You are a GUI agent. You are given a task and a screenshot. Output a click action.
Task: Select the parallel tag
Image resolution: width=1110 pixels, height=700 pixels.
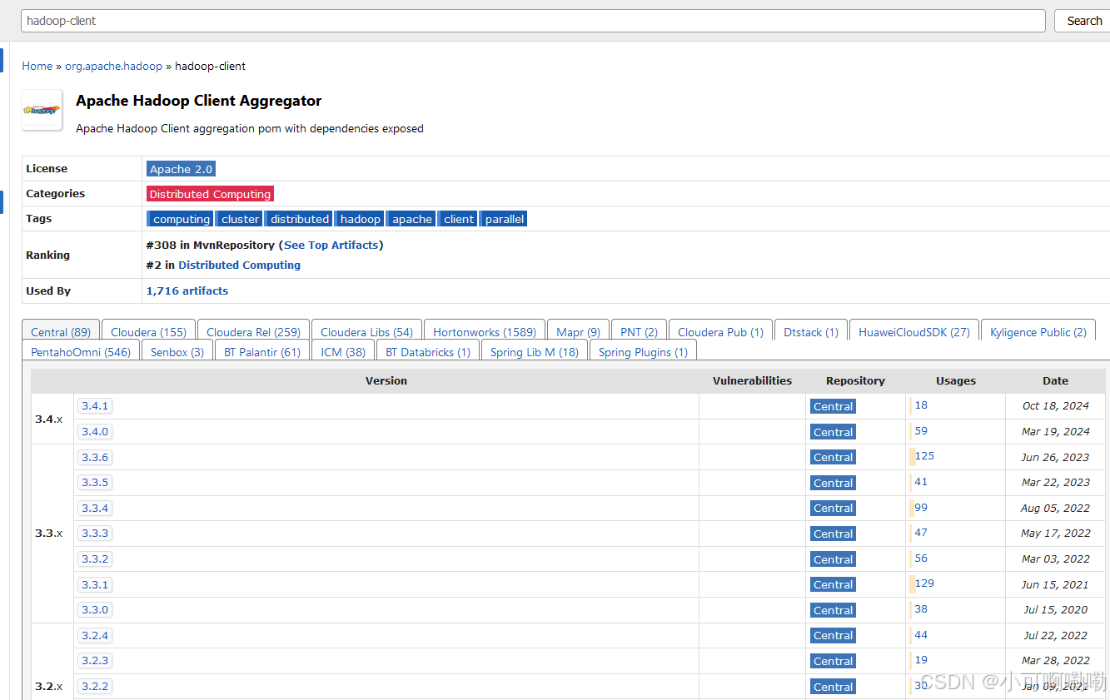point(504,219)
